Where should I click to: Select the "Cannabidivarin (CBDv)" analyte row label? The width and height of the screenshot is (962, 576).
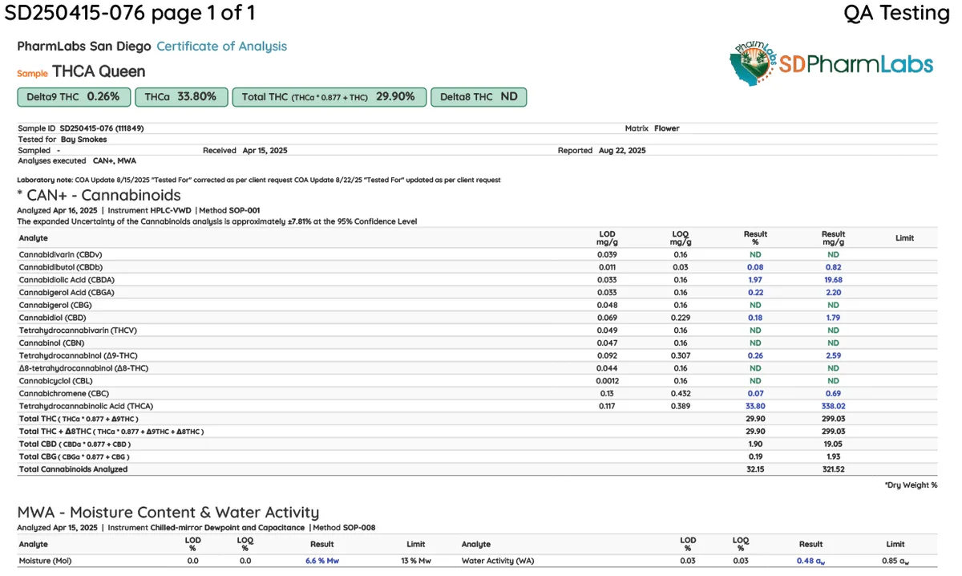(x=62, y=254)
